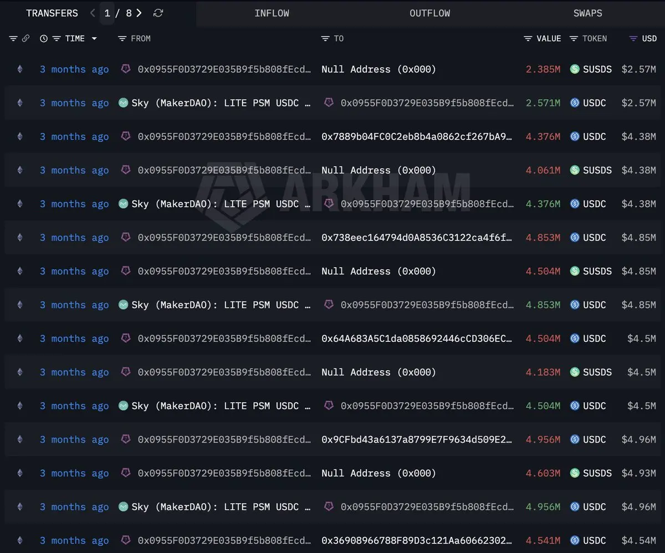Click sender entity icon on 4.541M row
Image resolution: width=665 pixels, height=553 pixels.
click(126, 540)
